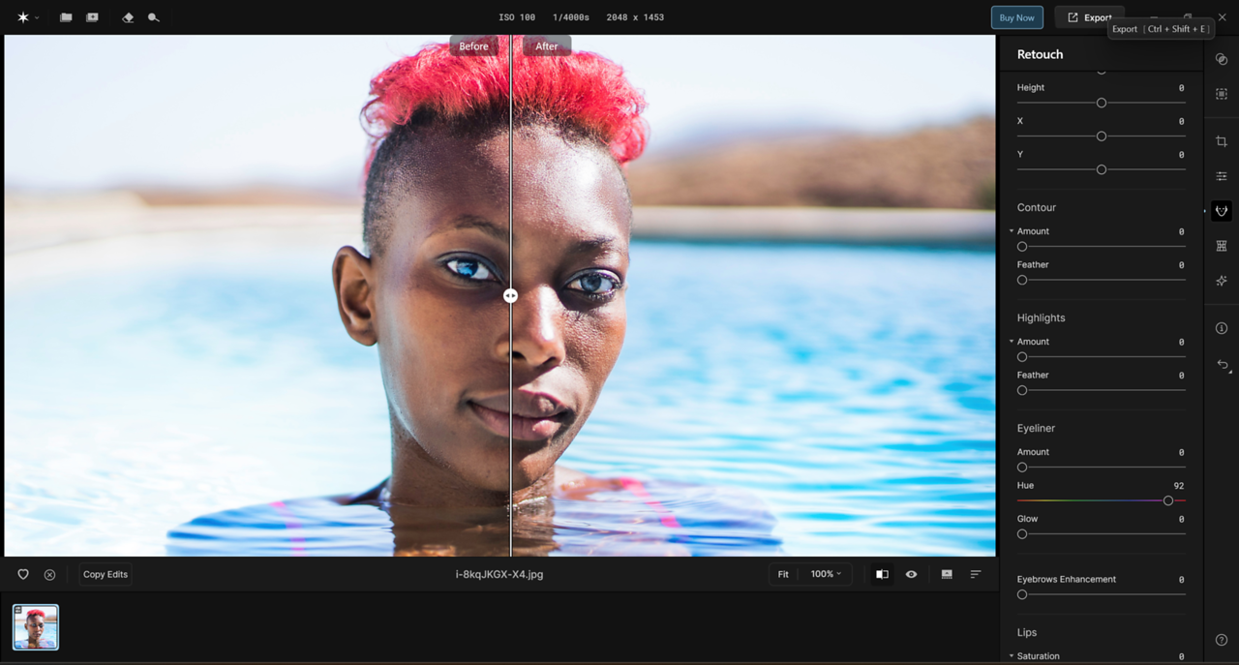Screen dimensions: 1239x665
Task: Open the image info icon
Action: coord(1222,328)
